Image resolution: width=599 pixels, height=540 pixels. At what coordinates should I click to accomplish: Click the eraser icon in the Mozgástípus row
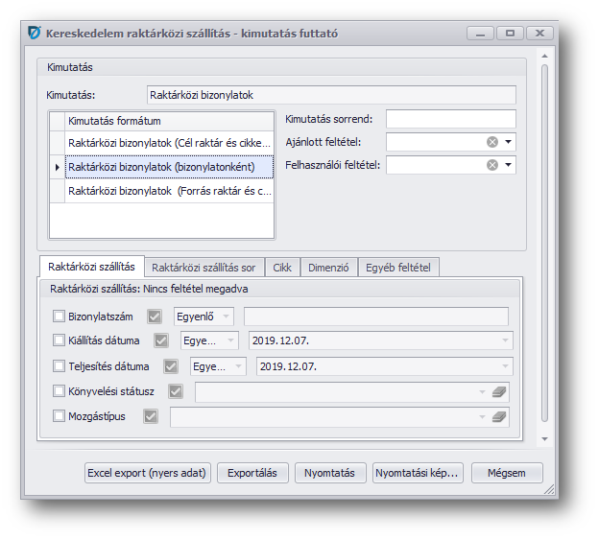coord(499,416)
